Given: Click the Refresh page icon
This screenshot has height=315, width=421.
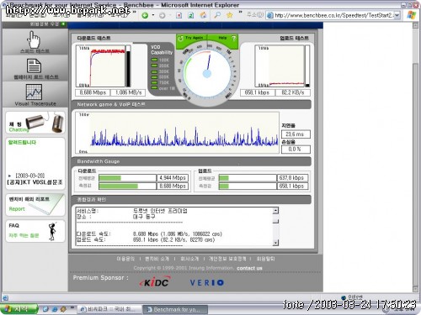Looking at the screenshot, I should point(191,15).
